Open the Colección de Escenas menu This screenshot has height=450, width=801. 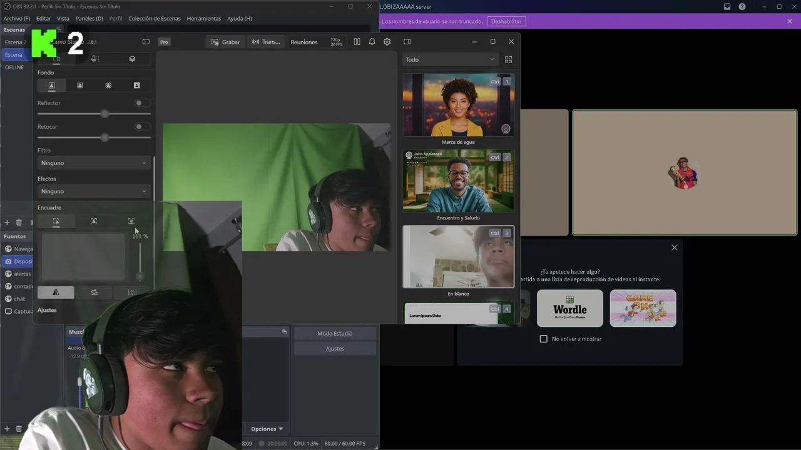pos(155,19)
